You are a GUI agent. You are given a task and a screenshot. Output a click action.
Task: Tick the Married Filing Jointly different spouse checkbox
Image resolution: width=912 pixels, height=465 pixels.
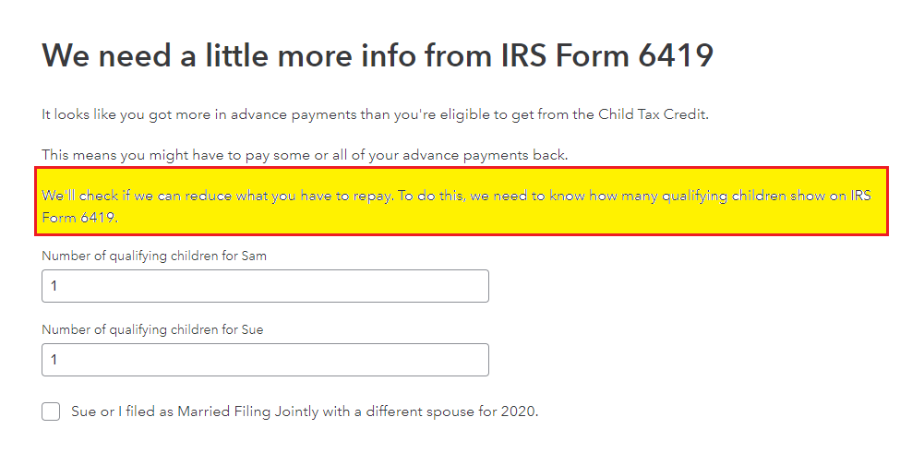pos(51,411)
